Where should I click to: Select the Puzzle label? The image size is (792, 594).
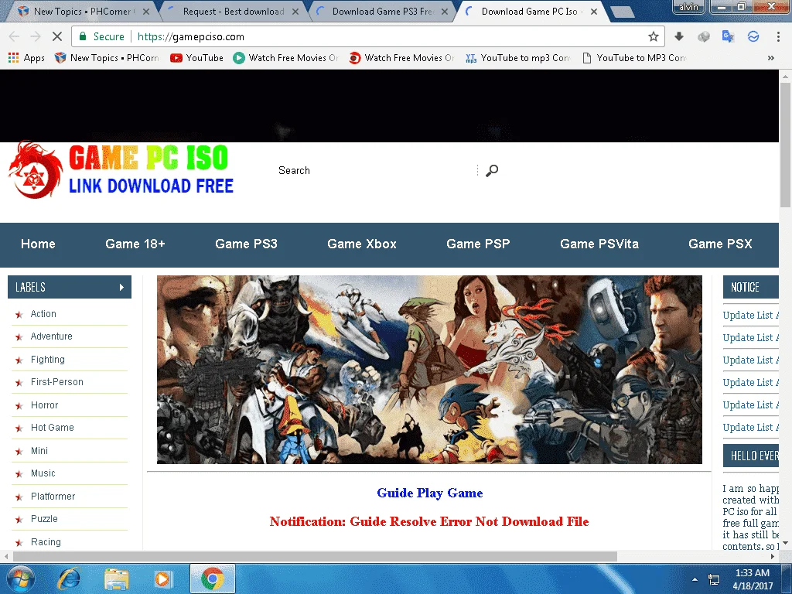click(44, 519)
